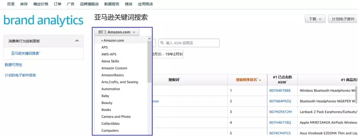Viewport: 358px width, 137px height.
Task: Open the 库存 menu
Action: point(24,4)
